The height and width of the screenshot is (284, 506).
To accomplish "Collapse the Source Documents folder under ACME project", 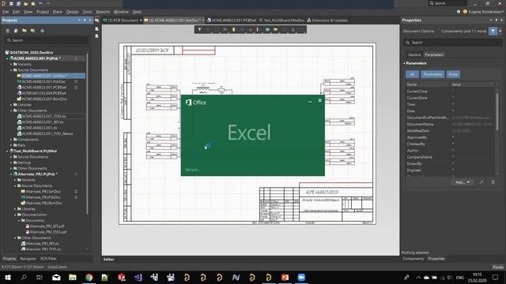I will click(x=11, y=70).
